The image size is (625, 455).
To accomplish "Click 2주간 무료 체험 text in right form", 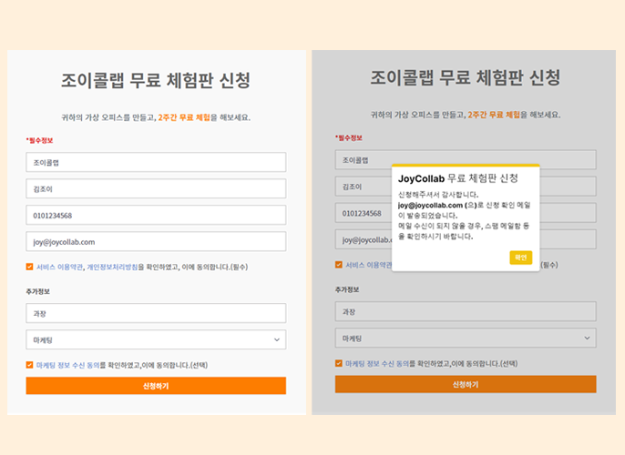I will click(494, 115).
